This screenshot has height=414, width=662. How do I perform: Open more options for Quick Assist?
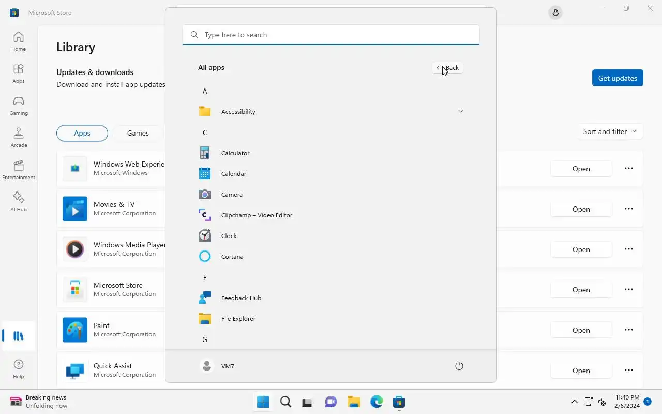tap(629, 370)
